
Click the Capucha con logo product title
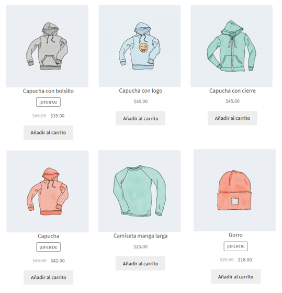click(x=141, y=91)
